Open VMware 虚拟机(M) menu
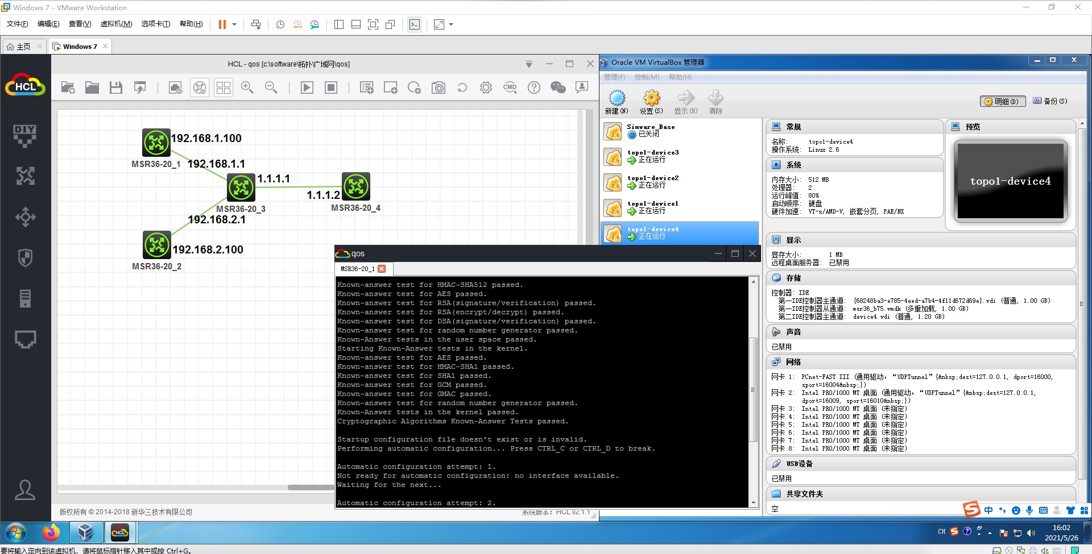 [x=116, y=24]
